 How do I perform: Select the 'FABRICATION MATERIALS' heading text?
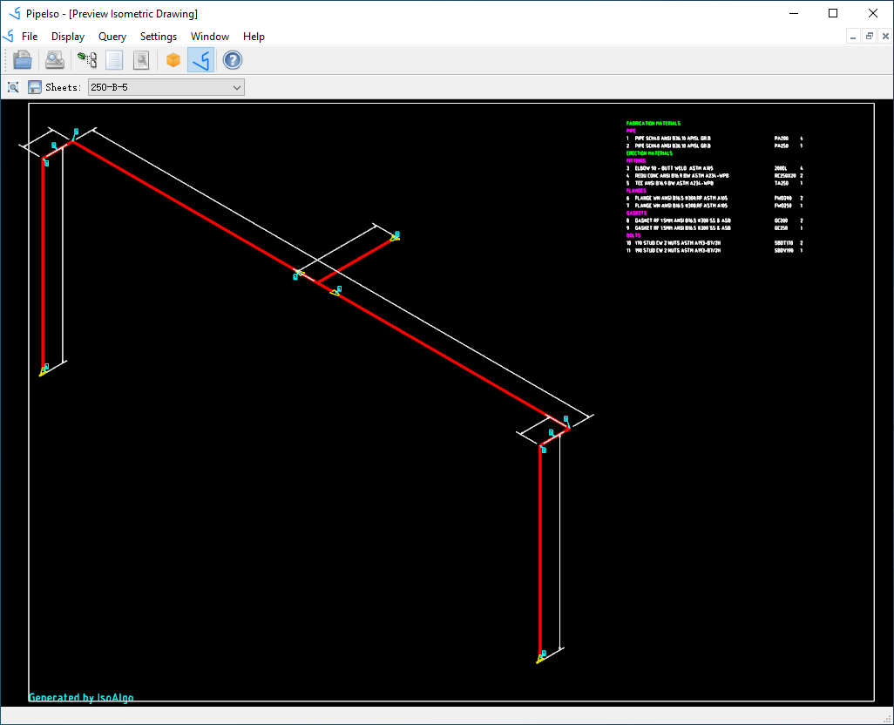click(653, 123)
